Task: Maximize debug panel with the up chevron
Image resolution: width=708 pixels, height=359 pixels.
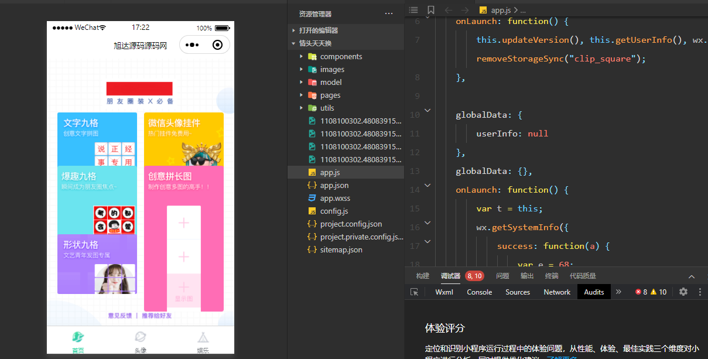Action: tap(692, 276)
